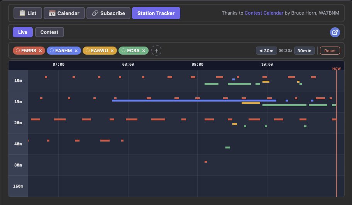This screenshot has height=205, width=352.
Task: Toggle the EA5WU station circle
Action: [x=88, y=51]
